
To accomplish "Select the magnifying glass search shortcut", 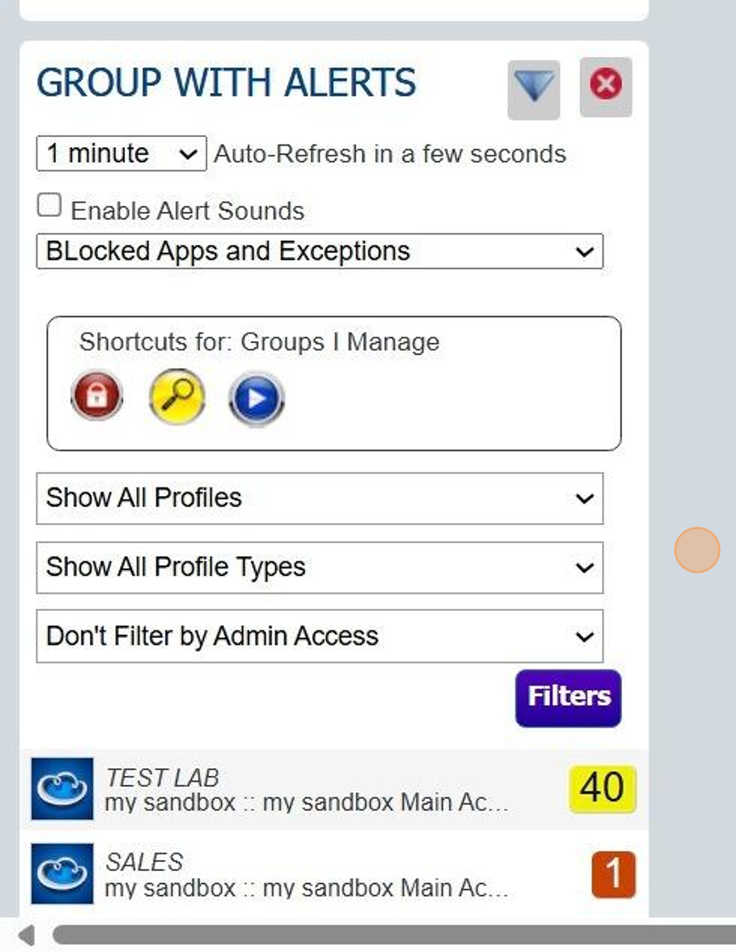I will (175, 396).
